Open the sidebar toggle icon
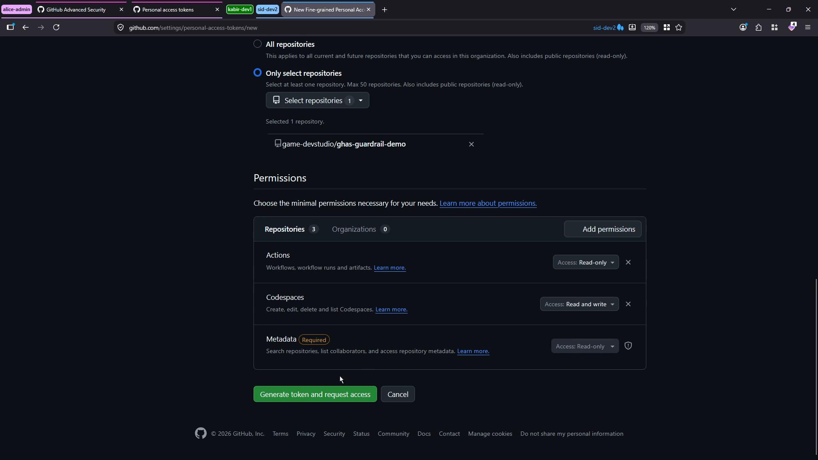The height and width of the screenshot is (460, 818). click(10, 28)
